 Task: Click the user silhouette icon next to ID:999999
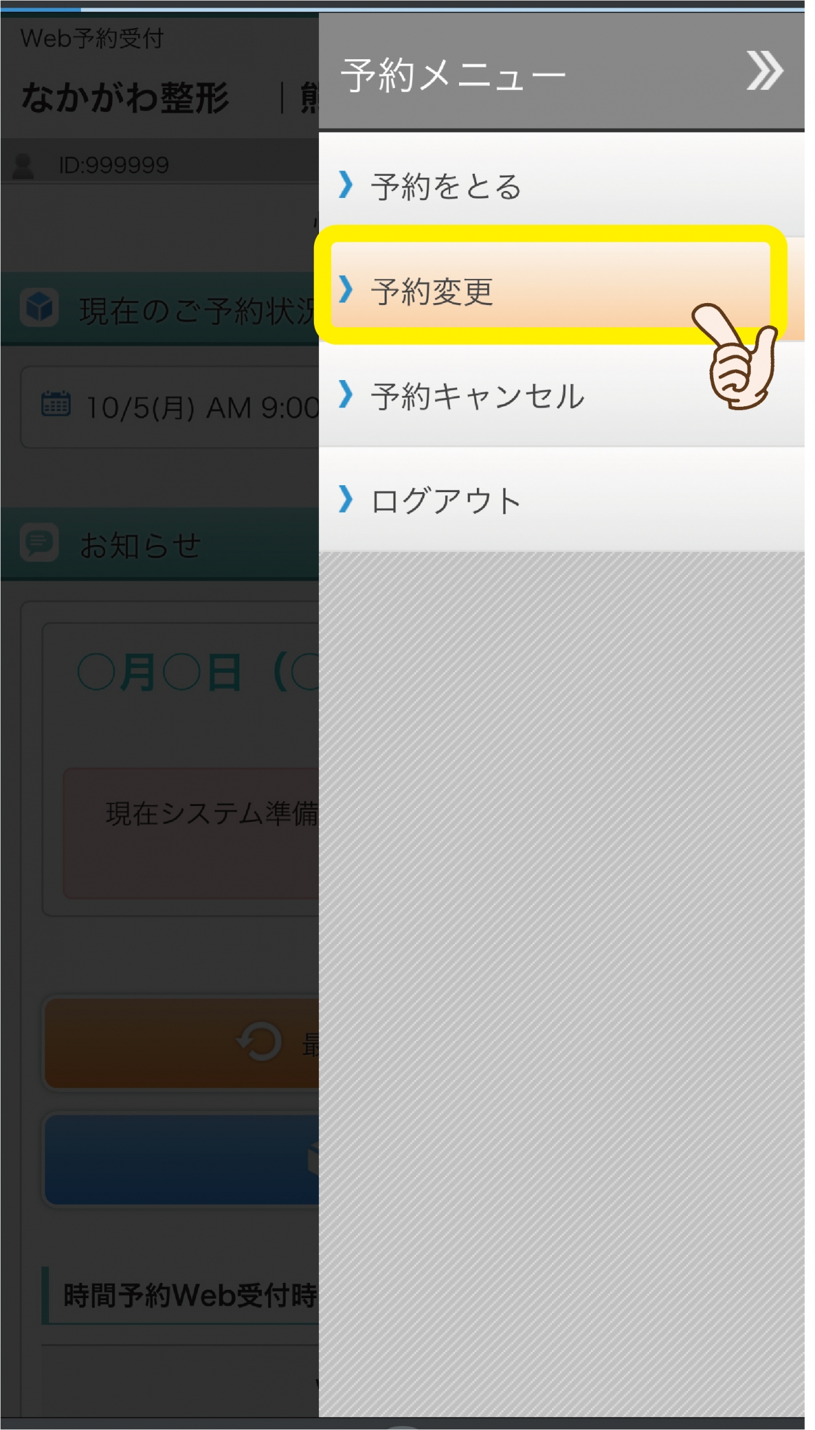point(24,166)
